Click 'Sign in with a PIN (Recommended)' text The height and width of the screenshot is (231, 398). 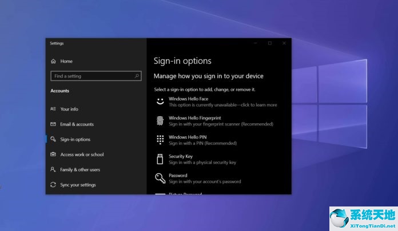203,143
